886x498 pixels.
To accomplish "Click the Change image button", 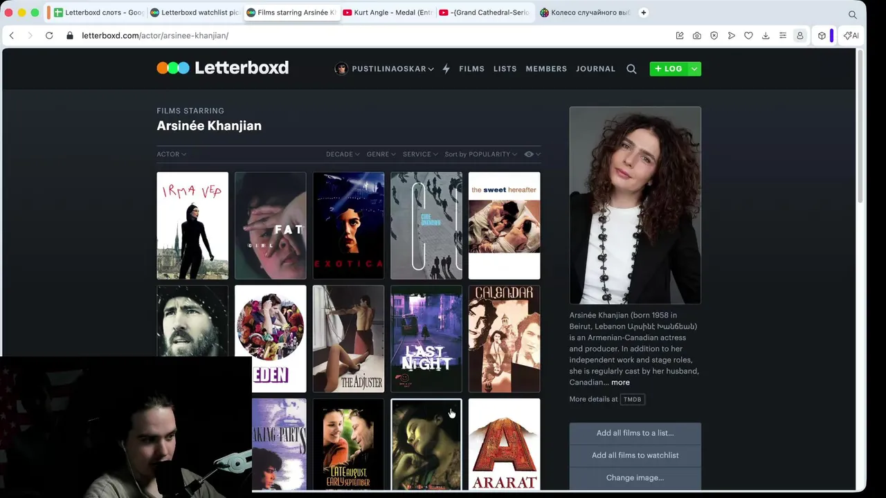I will [x=635, y=478].
